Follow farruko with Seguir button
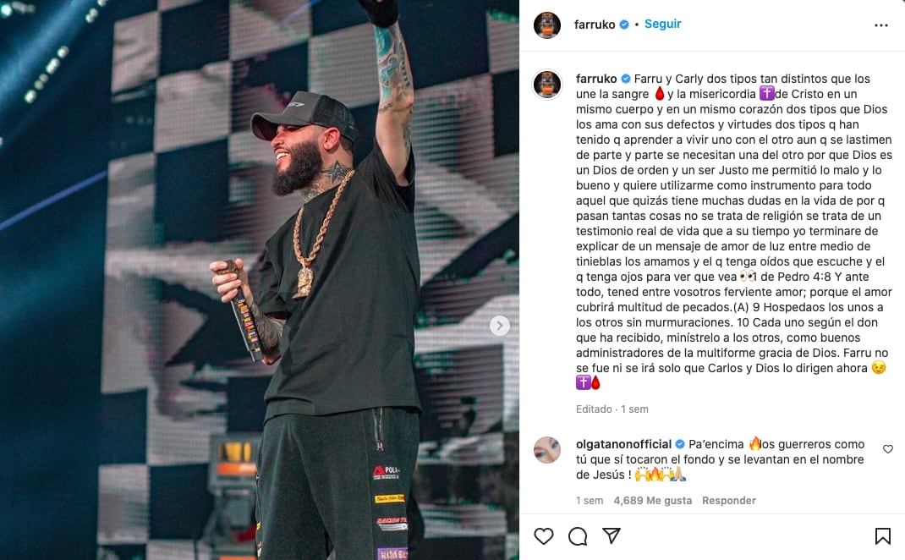 [x=662, y=24]
